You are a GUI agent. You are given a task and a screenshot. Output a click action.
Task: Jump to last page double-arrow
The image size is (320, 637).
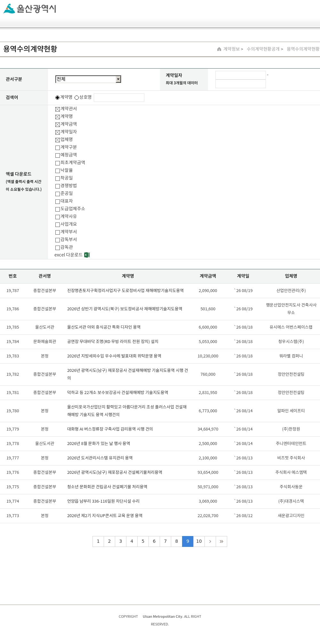coord(221,541)
